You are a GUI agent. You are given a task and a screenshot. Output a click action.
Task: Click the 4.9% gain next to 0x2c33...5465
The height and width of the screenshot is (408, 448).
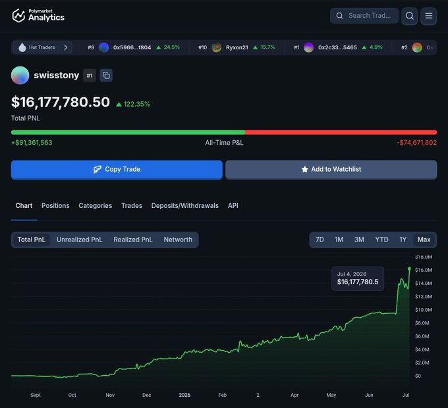372,47
